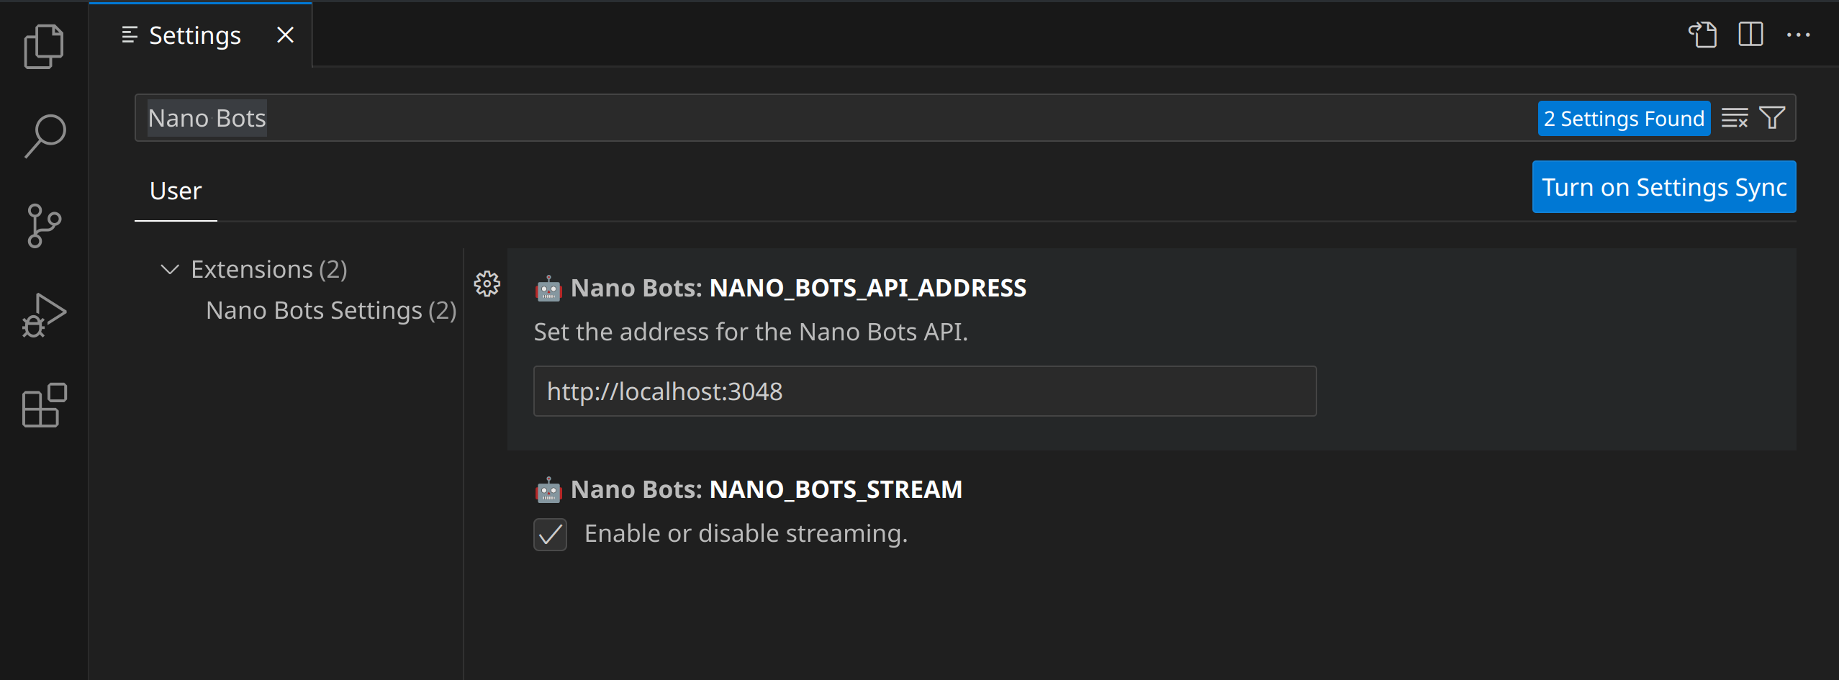This screenshot has width=1839, height=680.
Task: Click Turn on Settings Sync button
Action: (x=1664, y=187)
